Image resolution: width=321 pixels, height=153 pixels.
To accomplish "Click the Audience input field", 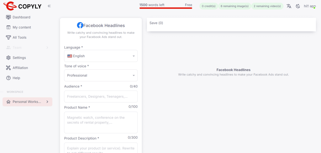I will pyautogui.click(x=101, y=96).
